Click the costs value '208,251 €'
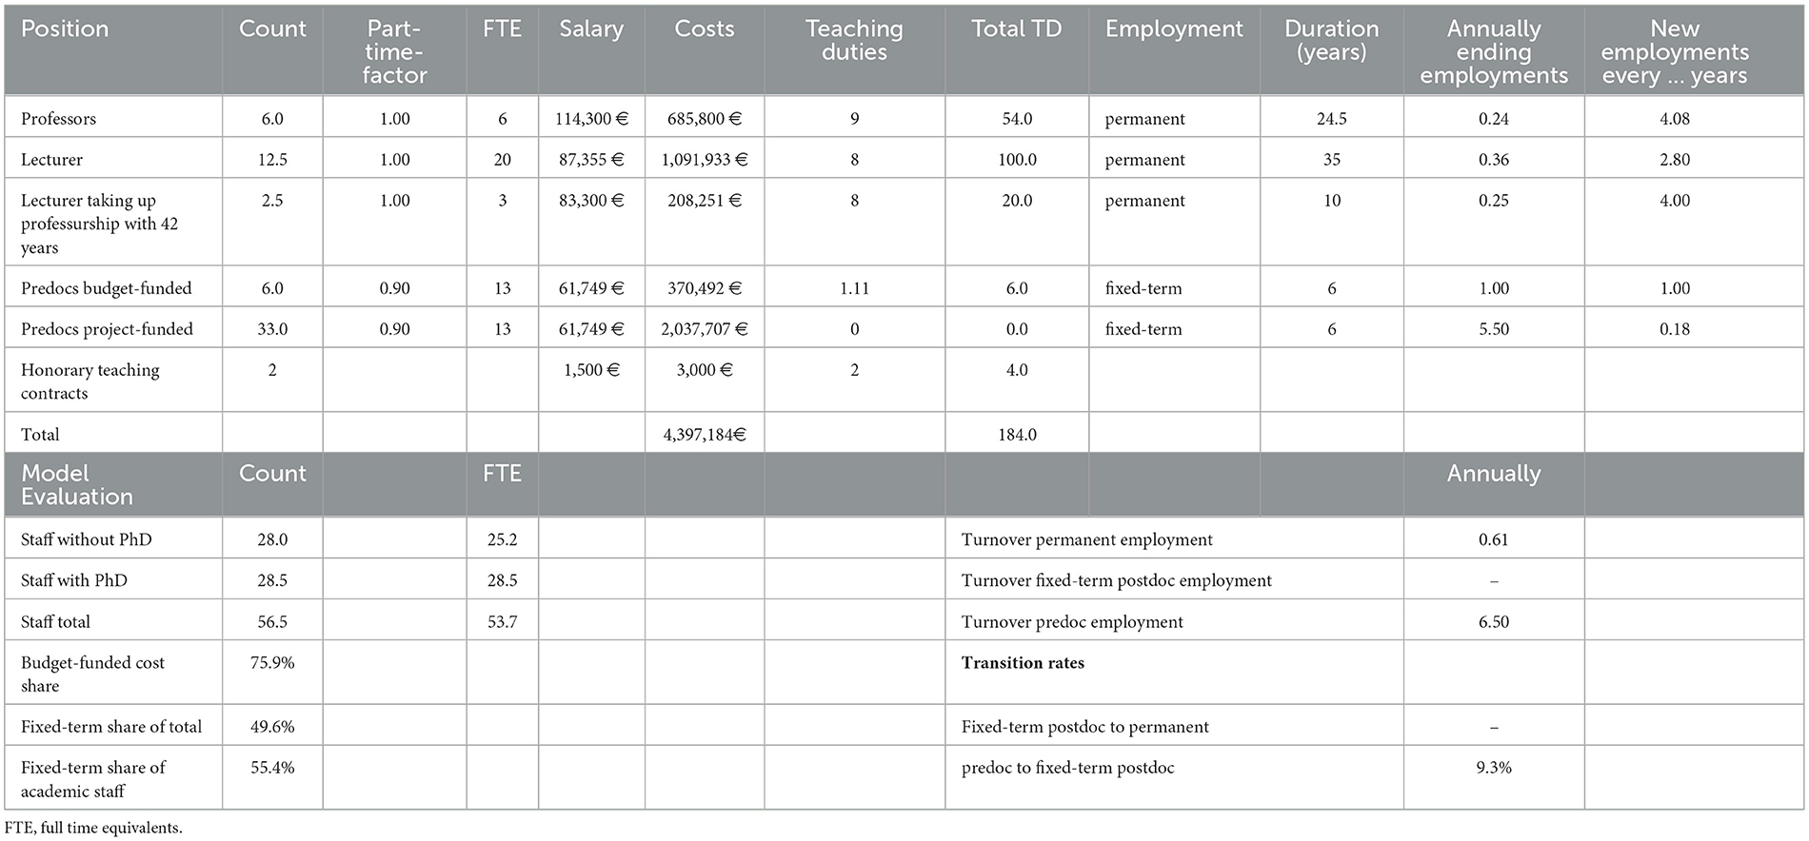The image size is (1809, 841). (x=705, y=201)
